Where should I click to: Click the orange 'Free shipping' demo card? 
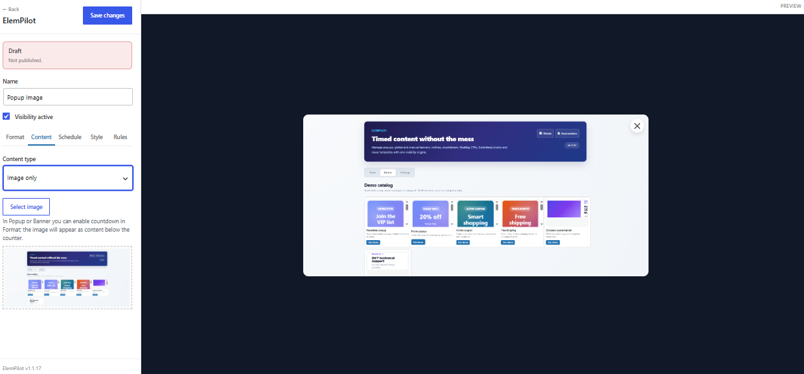pyautogui.click(x=520, y=214)
